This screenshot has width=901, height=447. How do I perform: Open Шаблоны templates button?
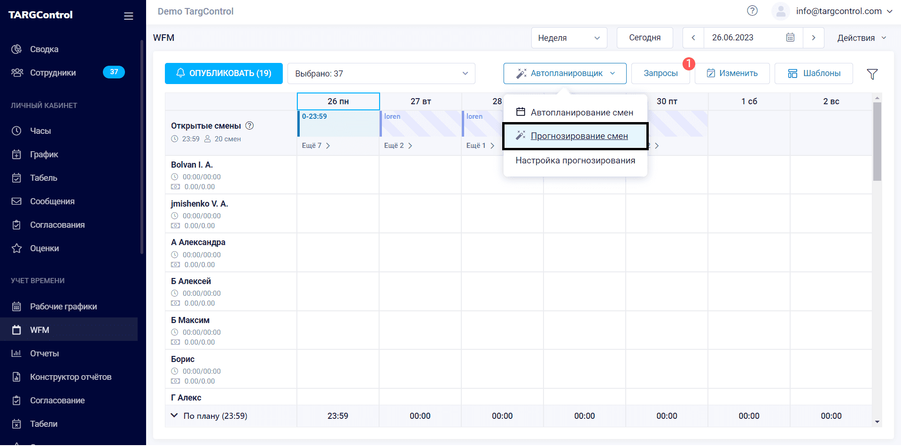[813, 73]
